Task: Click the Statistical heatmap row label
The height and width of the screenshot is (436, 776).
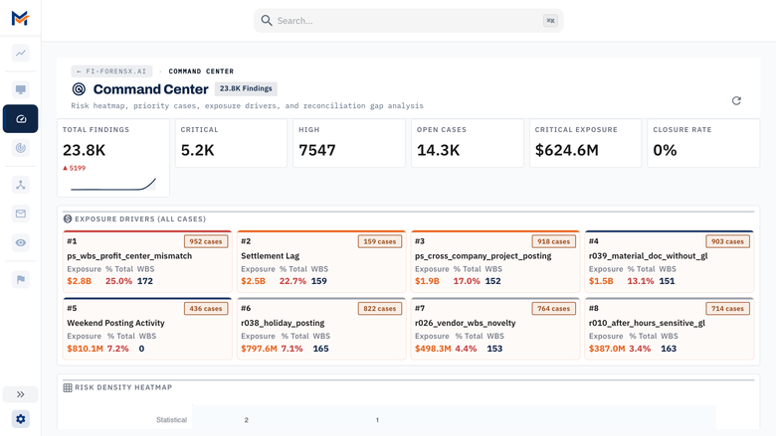Action: coord(171,420)
